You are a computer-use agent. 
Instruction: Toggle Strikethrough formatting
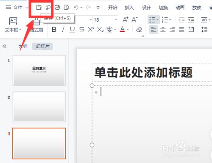point(81,30)
